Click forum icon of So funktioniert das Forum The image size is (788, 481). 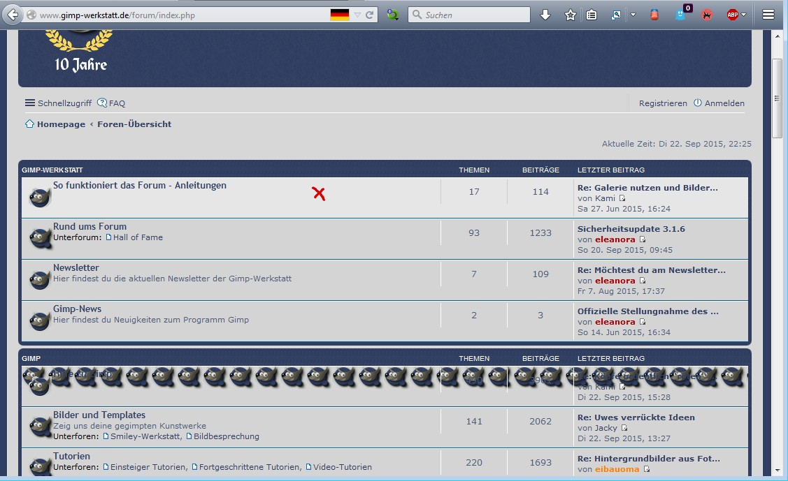pyautogui.click(x=41, y=197)
